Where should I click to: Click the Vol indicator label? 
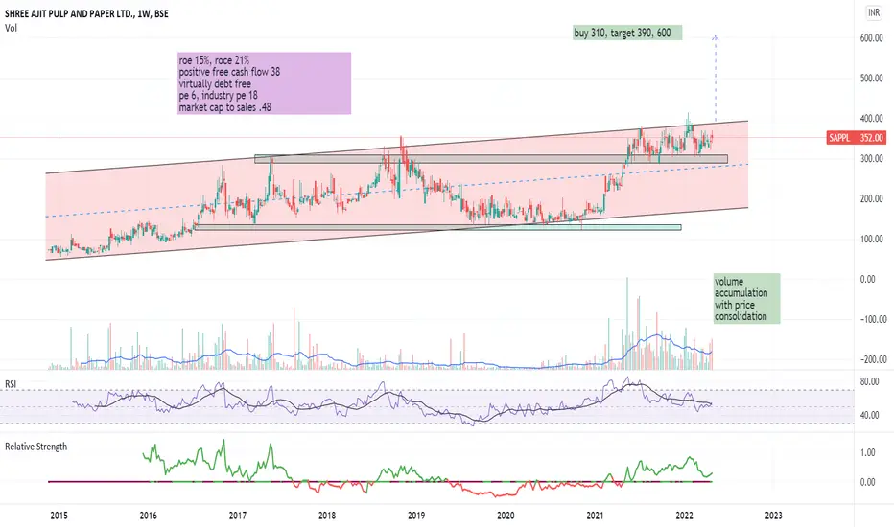(11, 28)
